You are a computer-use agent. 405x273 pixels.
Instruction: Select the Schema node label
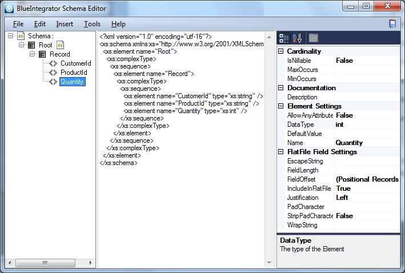(x=41, y=35)
